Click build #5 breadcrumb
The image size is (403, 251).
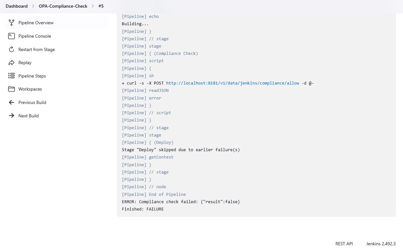[x=101, y=6]
